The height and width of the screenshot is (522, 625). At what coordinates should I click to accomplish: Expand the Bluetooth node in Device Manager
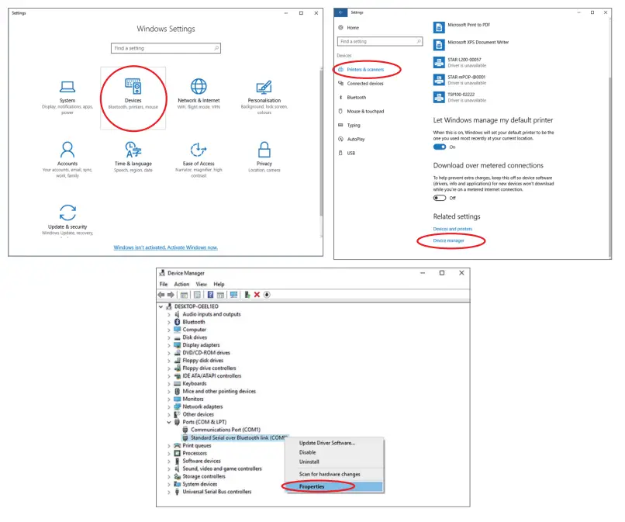coord(169,322)
